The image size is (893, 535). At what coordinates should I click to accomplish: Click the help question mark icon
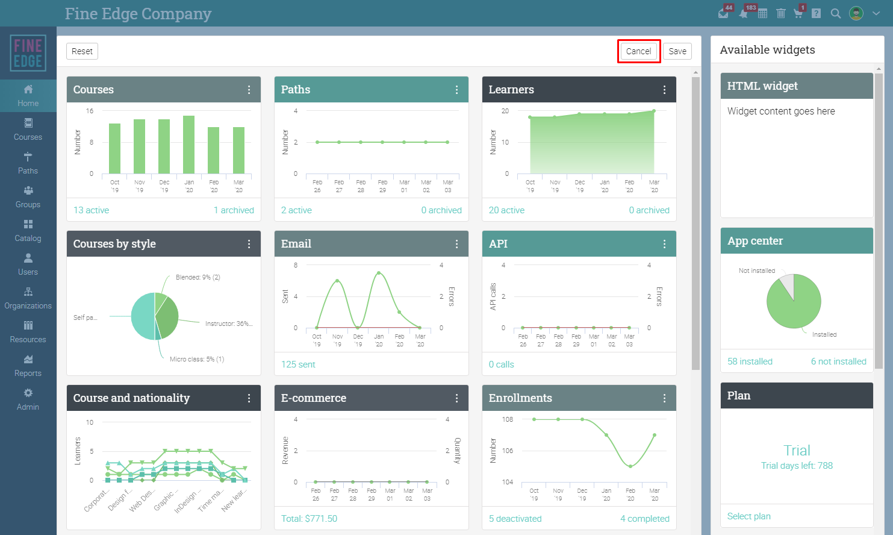pos(817,13)
